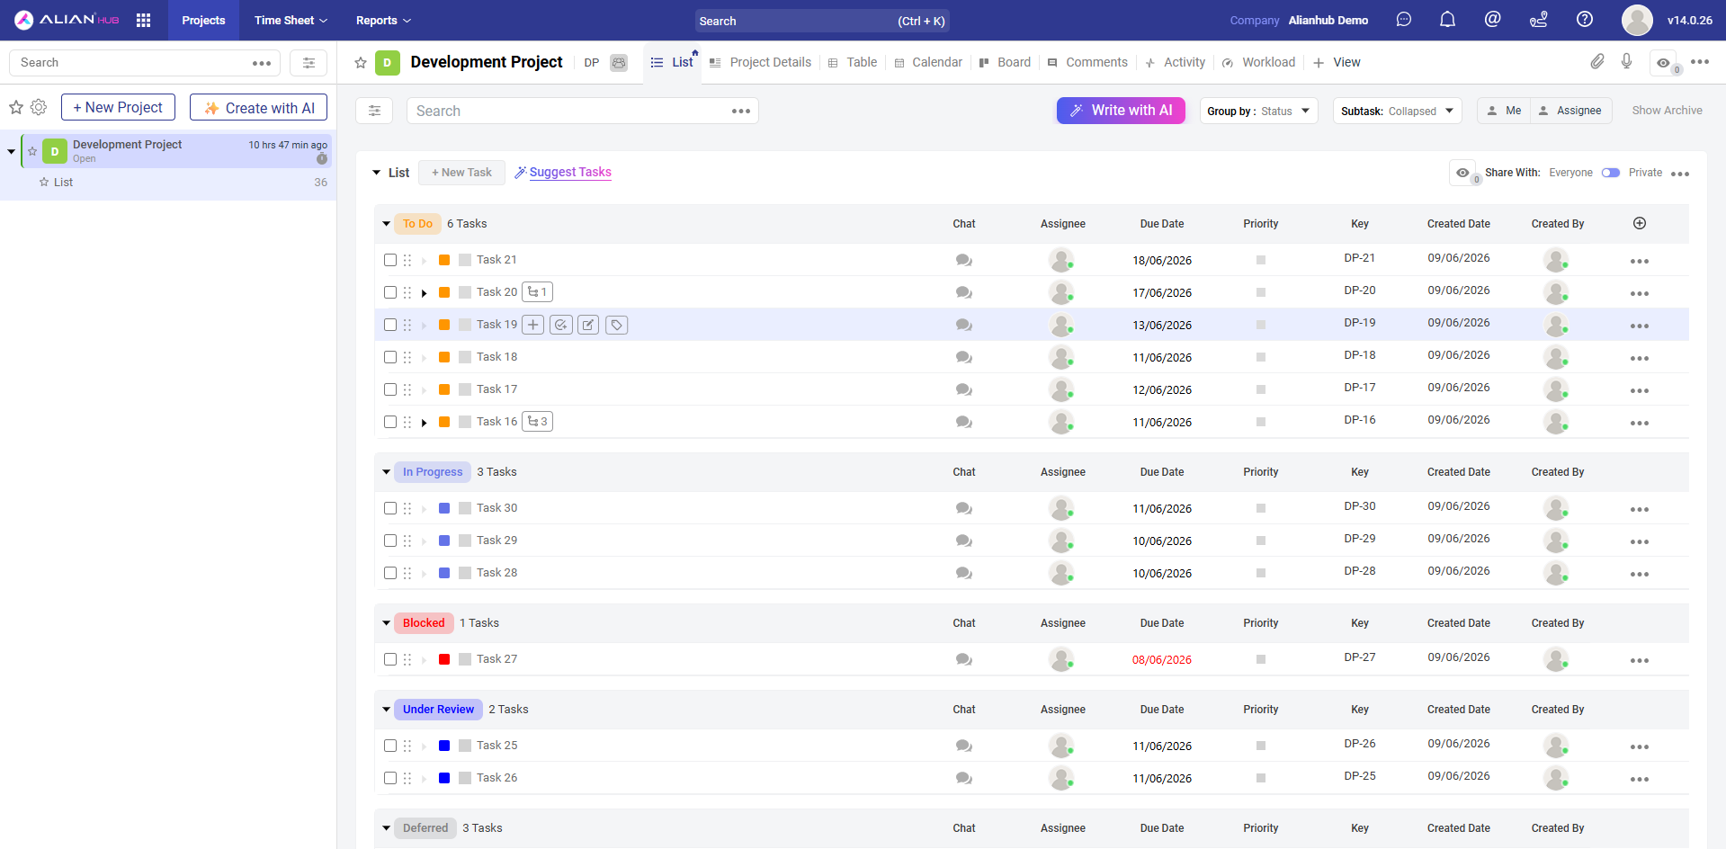
Task: Open project header more options ellipsis
Action: pos(1699,61)
